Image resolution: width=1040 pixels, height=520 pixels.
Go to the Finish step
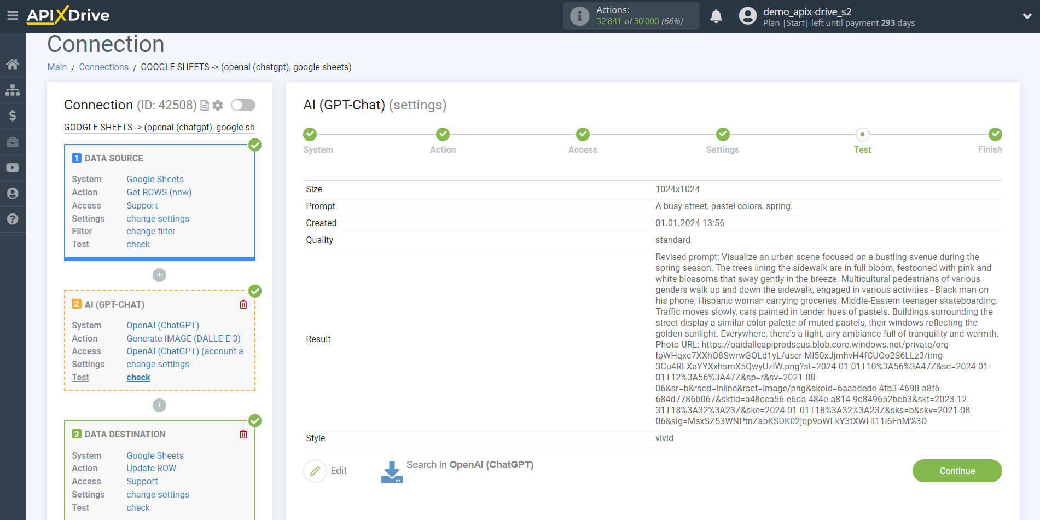coord(995,134)
